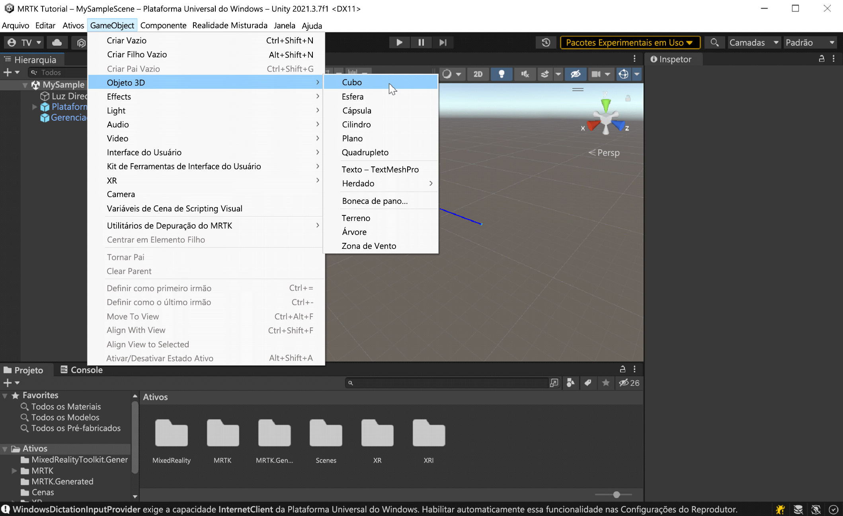Select Cubo from 3D Object submenu
The image size is (843, 516).
pyautogui.click(x=352, y=82)
